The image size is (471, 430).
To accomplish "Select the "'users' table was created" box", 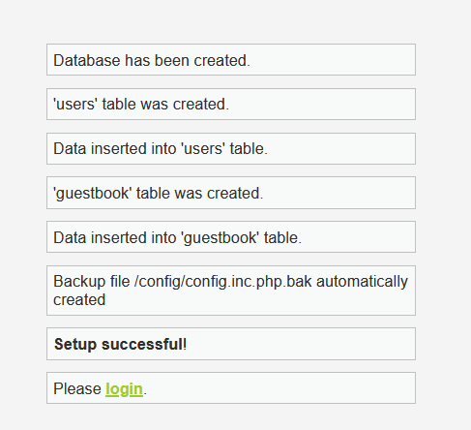I will (231, 105).
